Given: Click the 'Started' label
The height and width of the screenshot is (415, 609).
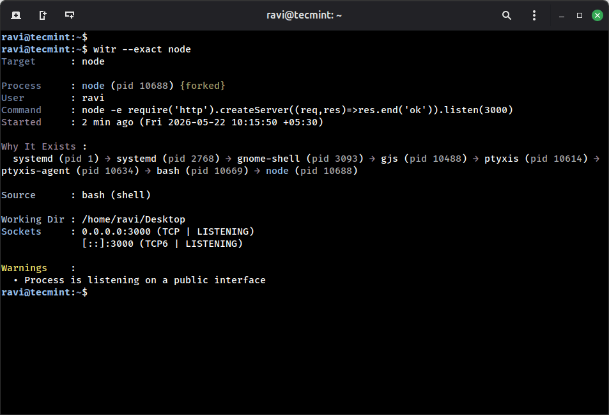Looking at the screenshot, I should tap(21, 122).
